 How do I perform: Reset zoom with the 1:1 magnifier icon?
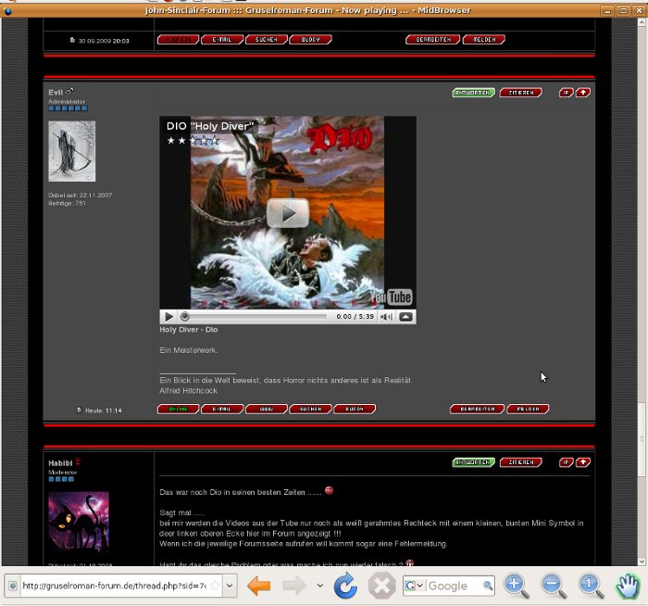591,586
